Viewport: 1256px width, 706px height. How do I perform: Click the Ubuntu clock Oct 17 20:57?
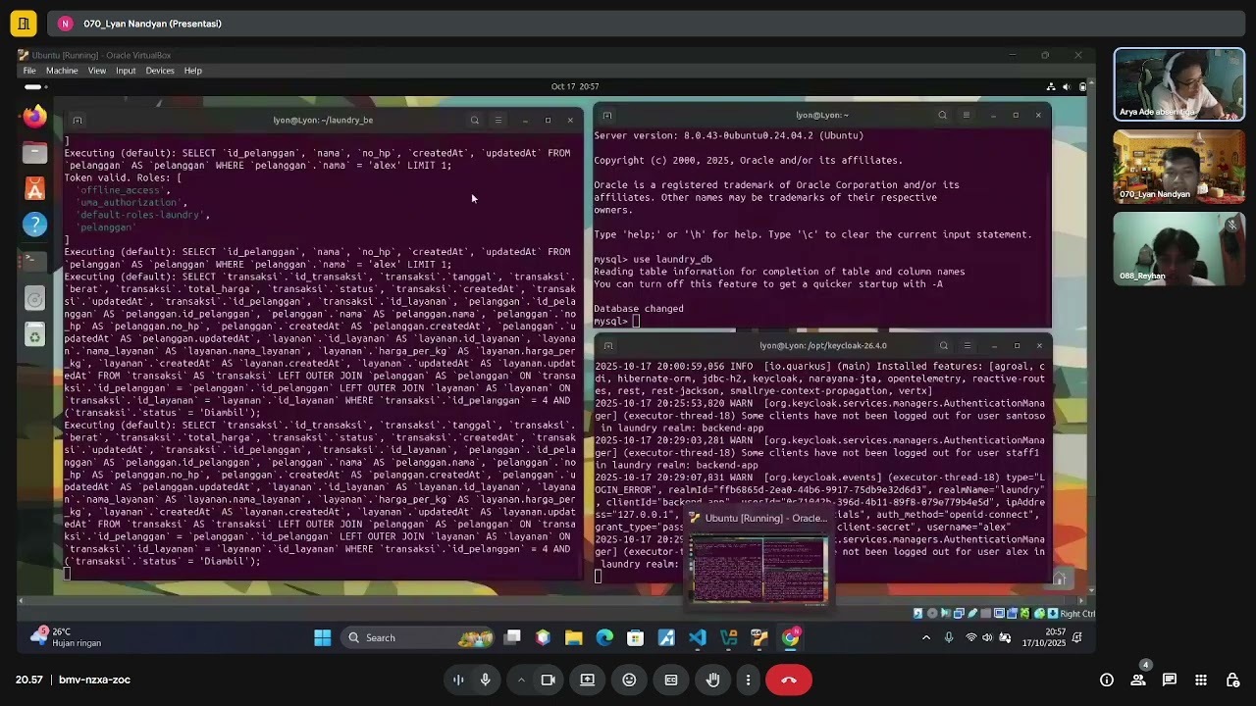[x=575, y=86]
